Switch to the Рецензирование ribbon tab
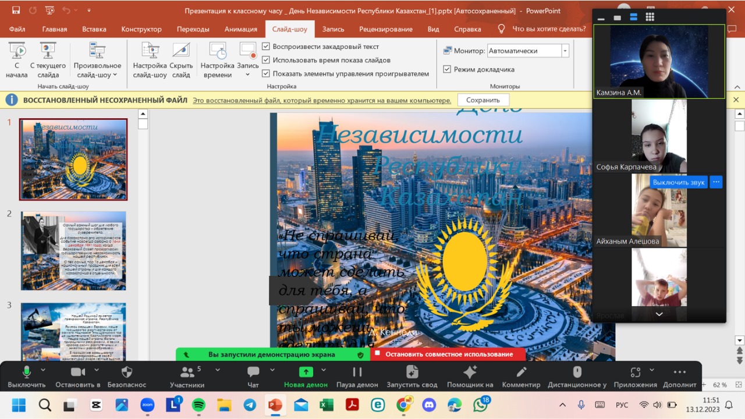 coord(386,29)
